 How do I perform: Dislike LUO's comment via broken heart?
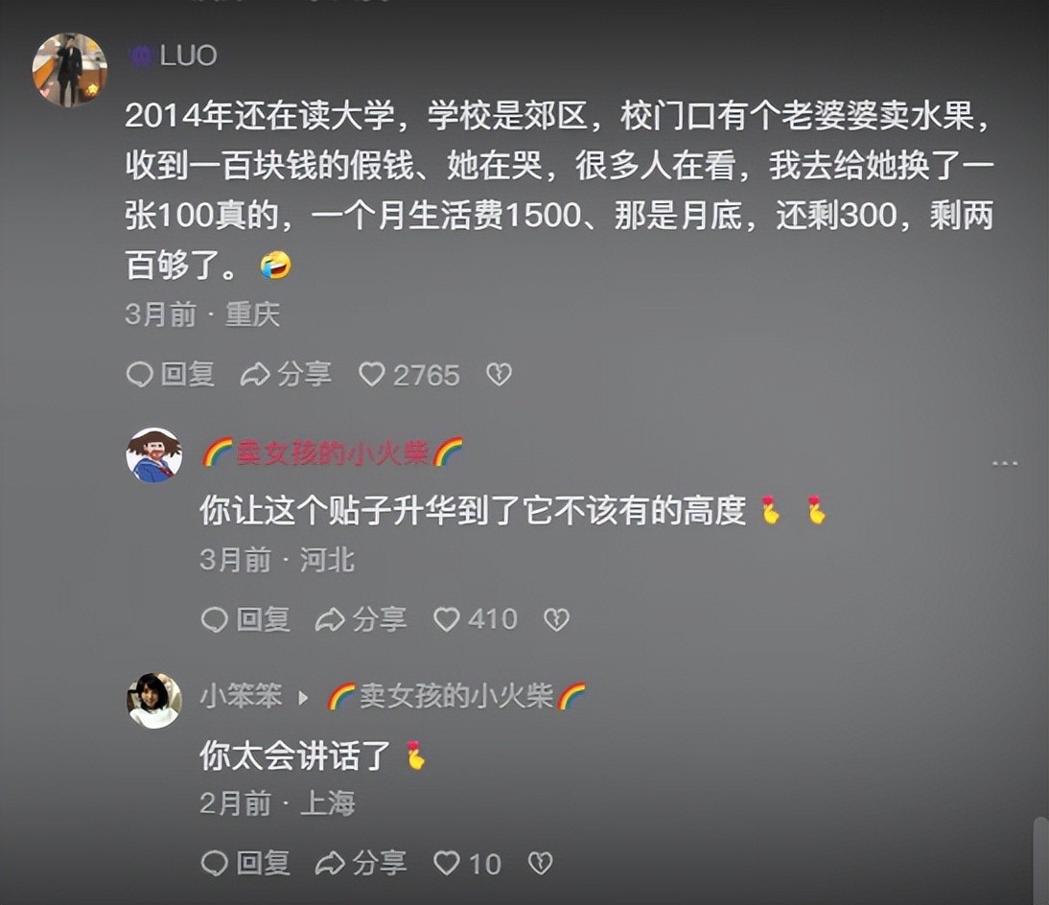[499, 375]
